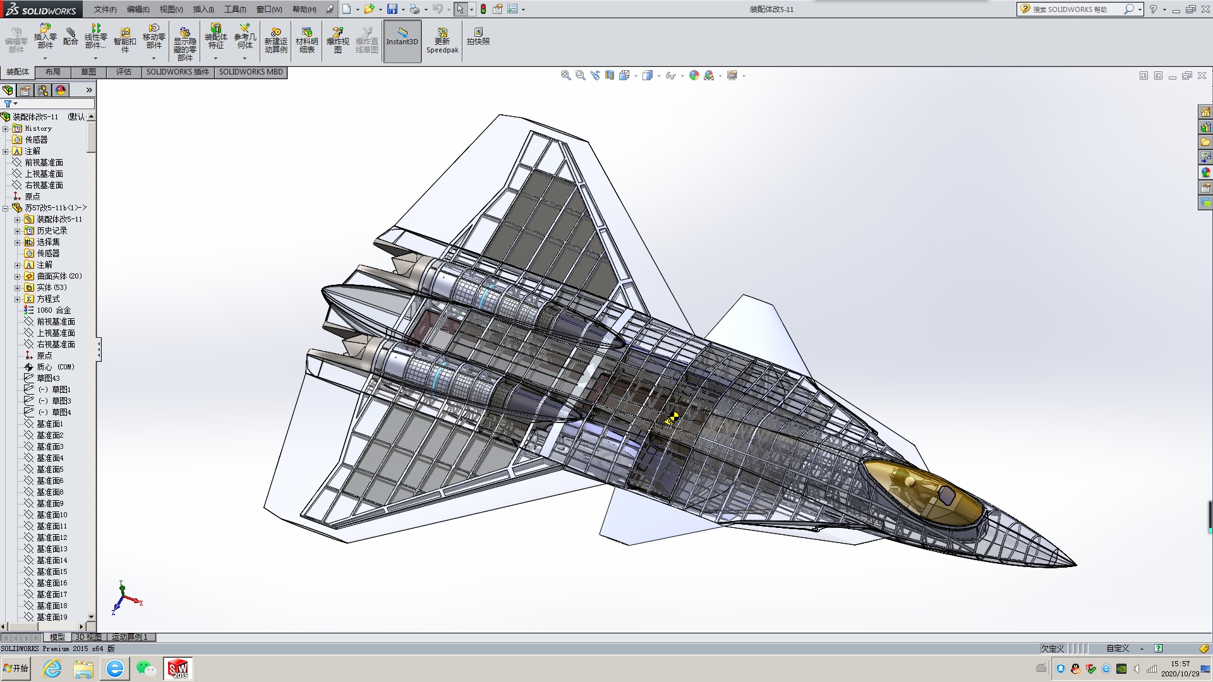The width and height of the screenshot is (1213, 682).
Task: Switch to the 运动算例1 bottom tab
Action: [130, 637]
